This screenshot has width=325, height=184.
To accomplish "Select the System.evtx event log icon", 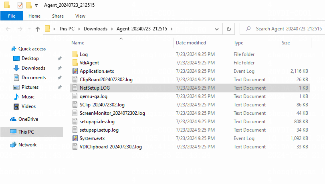I will pos(75,138).
